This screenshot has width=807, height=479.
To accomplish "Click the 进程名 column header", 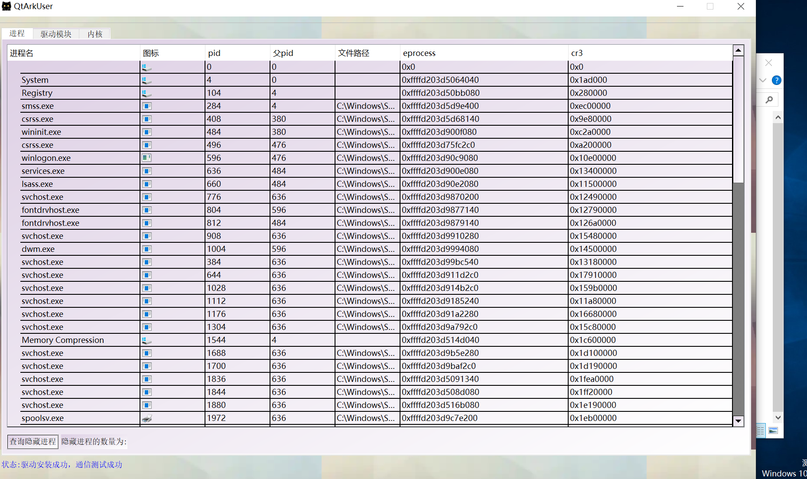I will pos(74,53).
